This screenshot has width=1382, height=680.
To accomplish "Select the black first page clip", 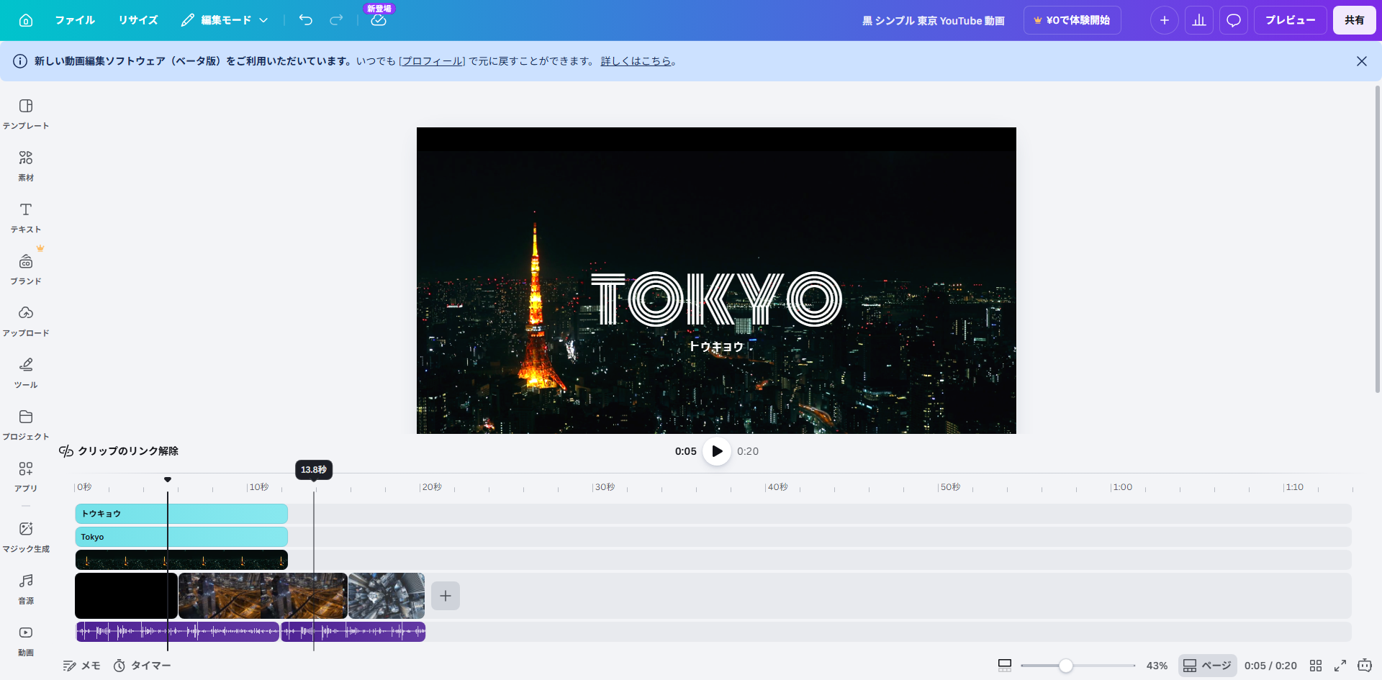I will click(x=126, y=596).
